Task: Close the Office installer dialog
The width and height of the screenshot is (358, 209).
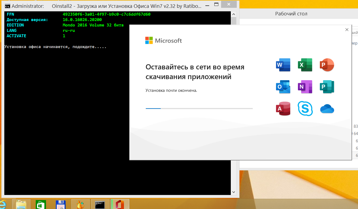Action: point(347,30)
